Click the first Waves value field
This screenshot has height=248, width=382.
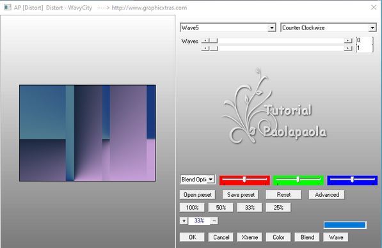coord(364,40)
